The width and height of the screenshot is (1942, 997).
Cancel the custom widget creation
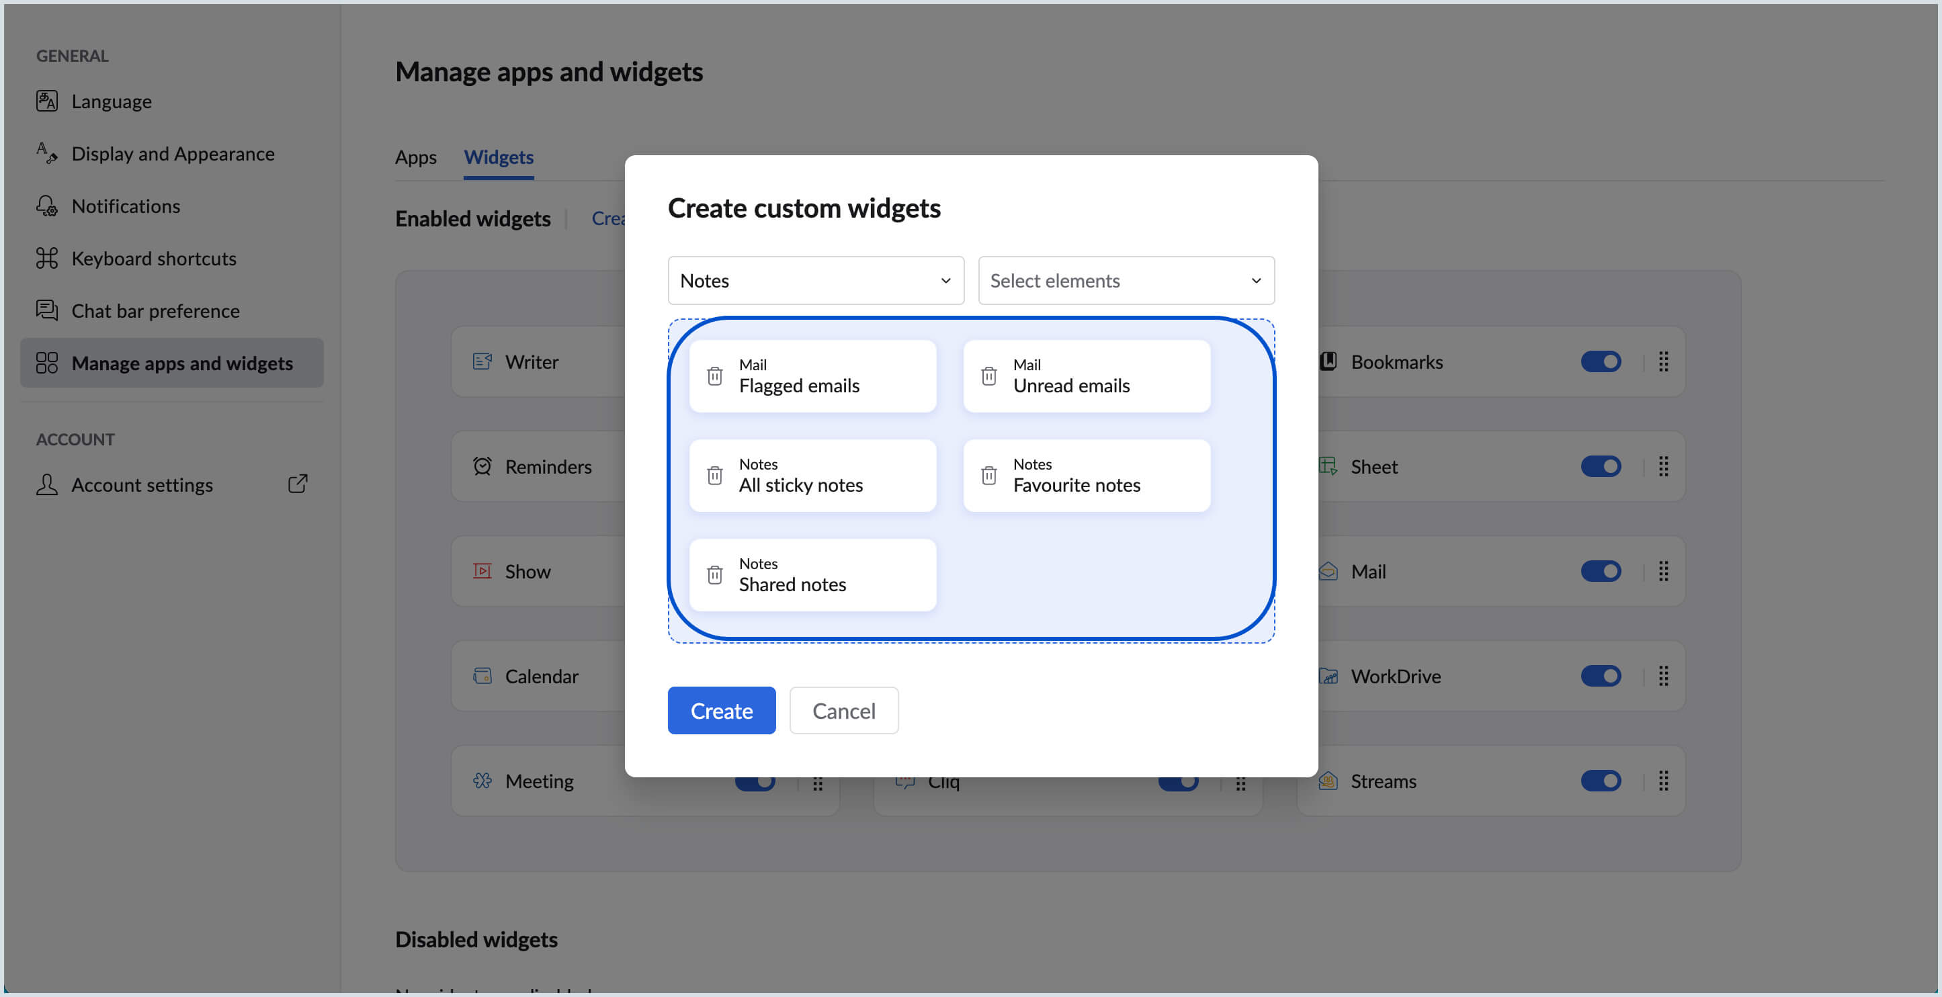(x=843, y=710)
